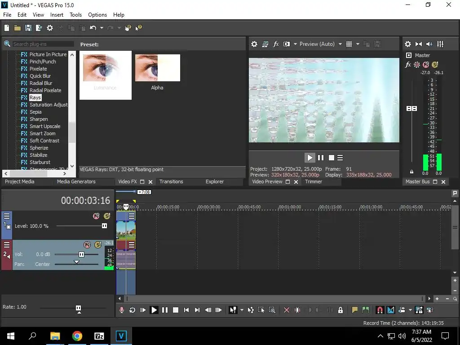Toggle the preview Overlays grid icon

349,44
